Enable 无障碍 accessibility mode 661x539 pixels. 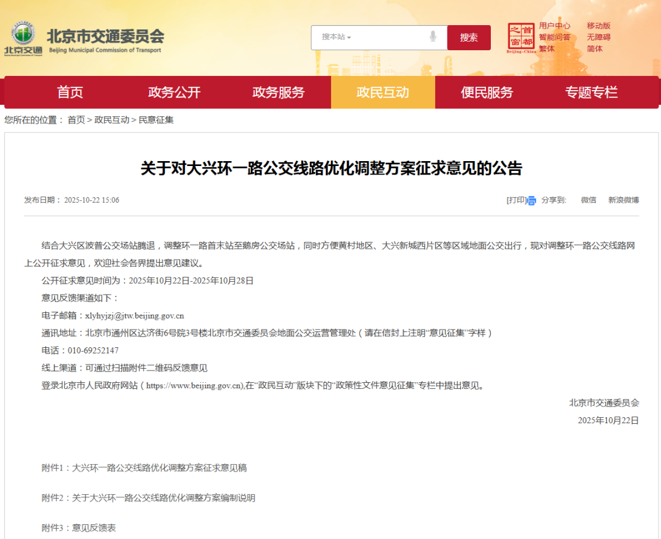click(599, 37)
